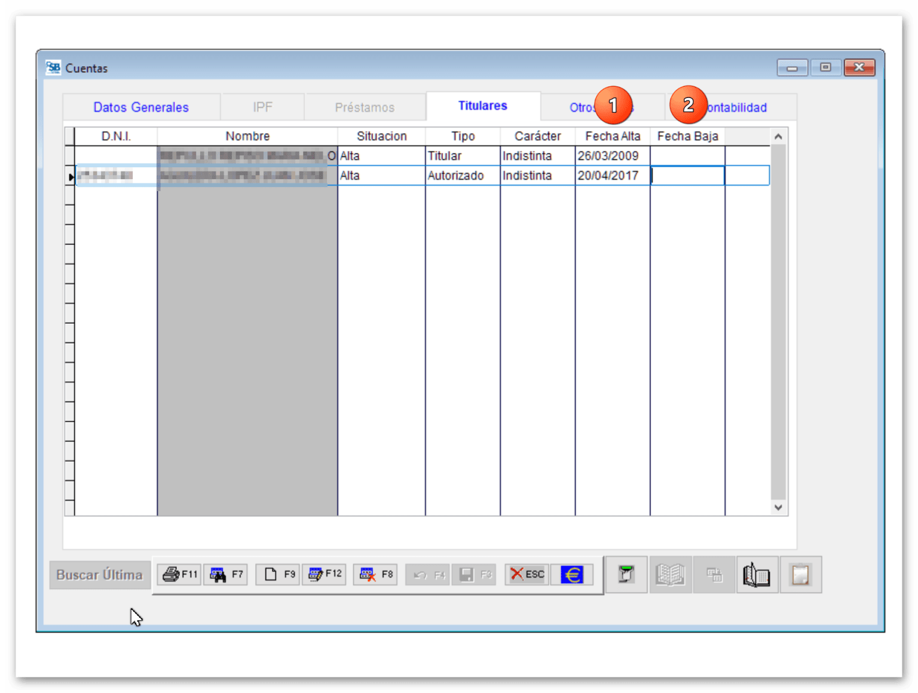Screen dimensions: 918x693
Task: Click the blue euro currency icon
Action: [x=572, y=575]
